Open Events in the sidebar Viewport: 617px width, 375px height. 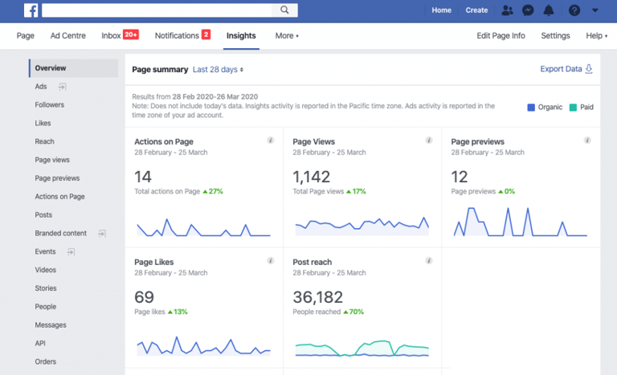(x=45, y=252)
